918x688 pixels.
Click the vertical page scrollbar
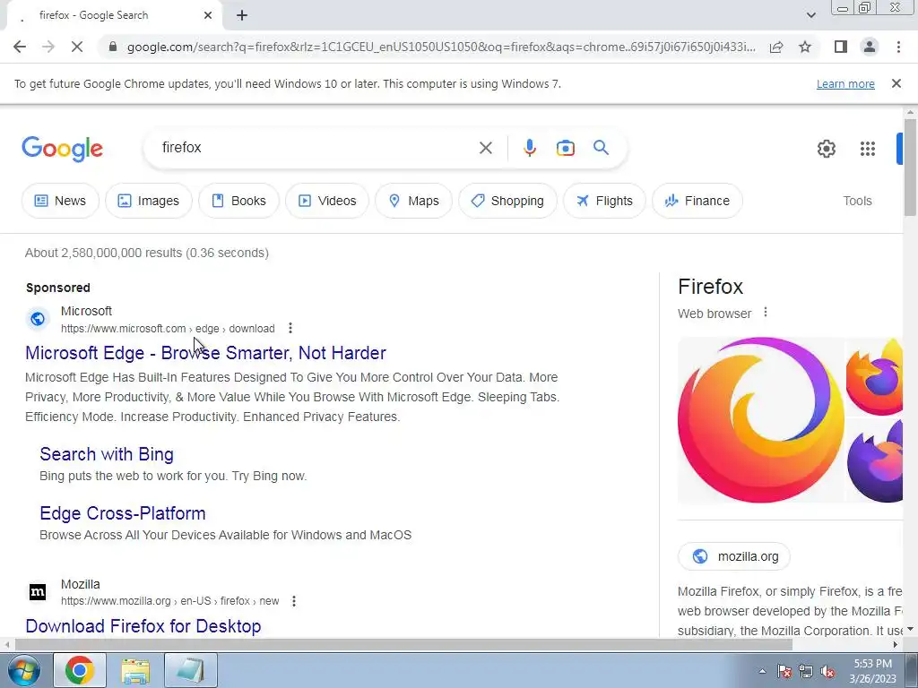[x=909, y=168]
